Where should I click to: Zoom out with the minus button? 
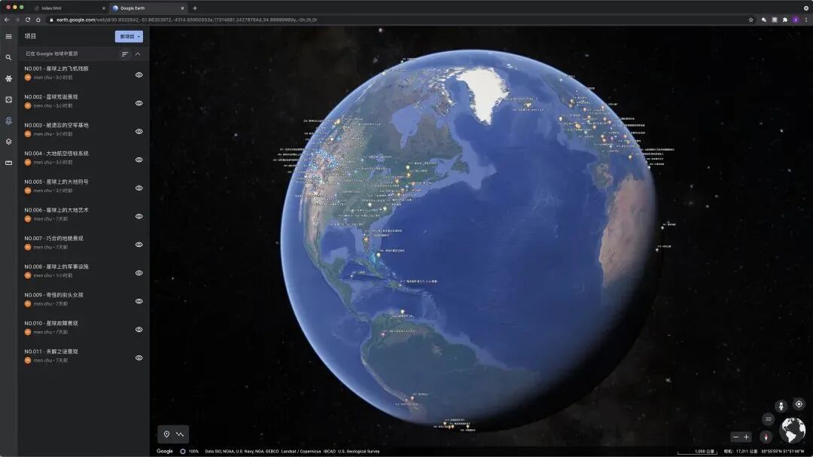pyautogui.click(x=735, y=437)
